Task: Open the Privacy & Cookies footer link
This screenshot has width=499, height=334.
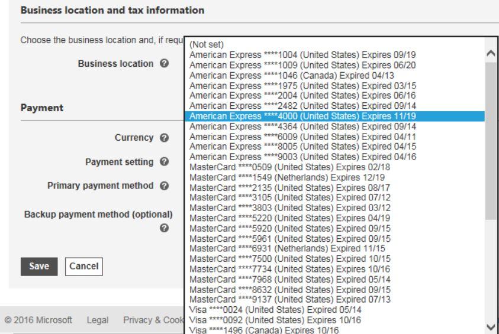Action: pos(153,320)
